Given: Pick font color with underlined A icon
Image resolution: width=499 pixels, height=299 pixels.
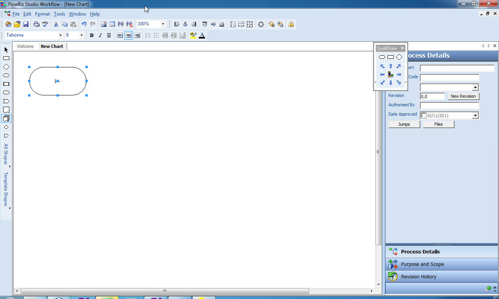Looking at the screenshot, I should (x=202, y=35).
